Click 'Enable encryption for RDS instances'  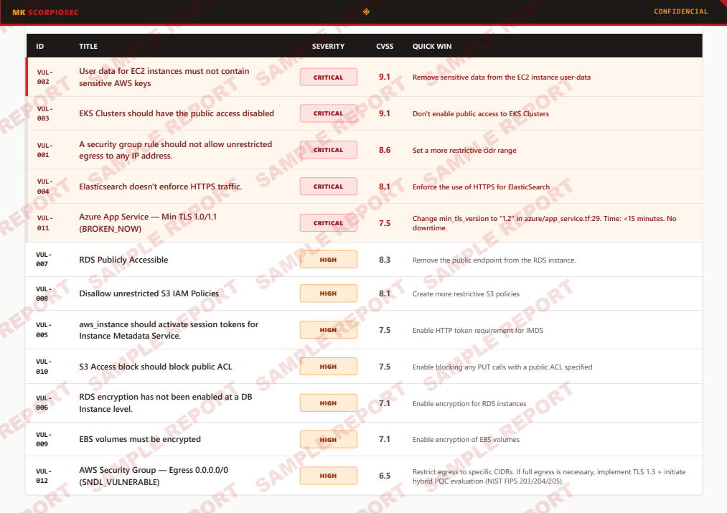click(x=469, y=404)
